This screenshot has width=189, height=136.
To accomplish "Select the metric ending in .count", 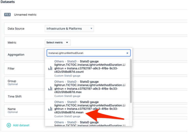I will pyautogui.click(x=89, y=68).
